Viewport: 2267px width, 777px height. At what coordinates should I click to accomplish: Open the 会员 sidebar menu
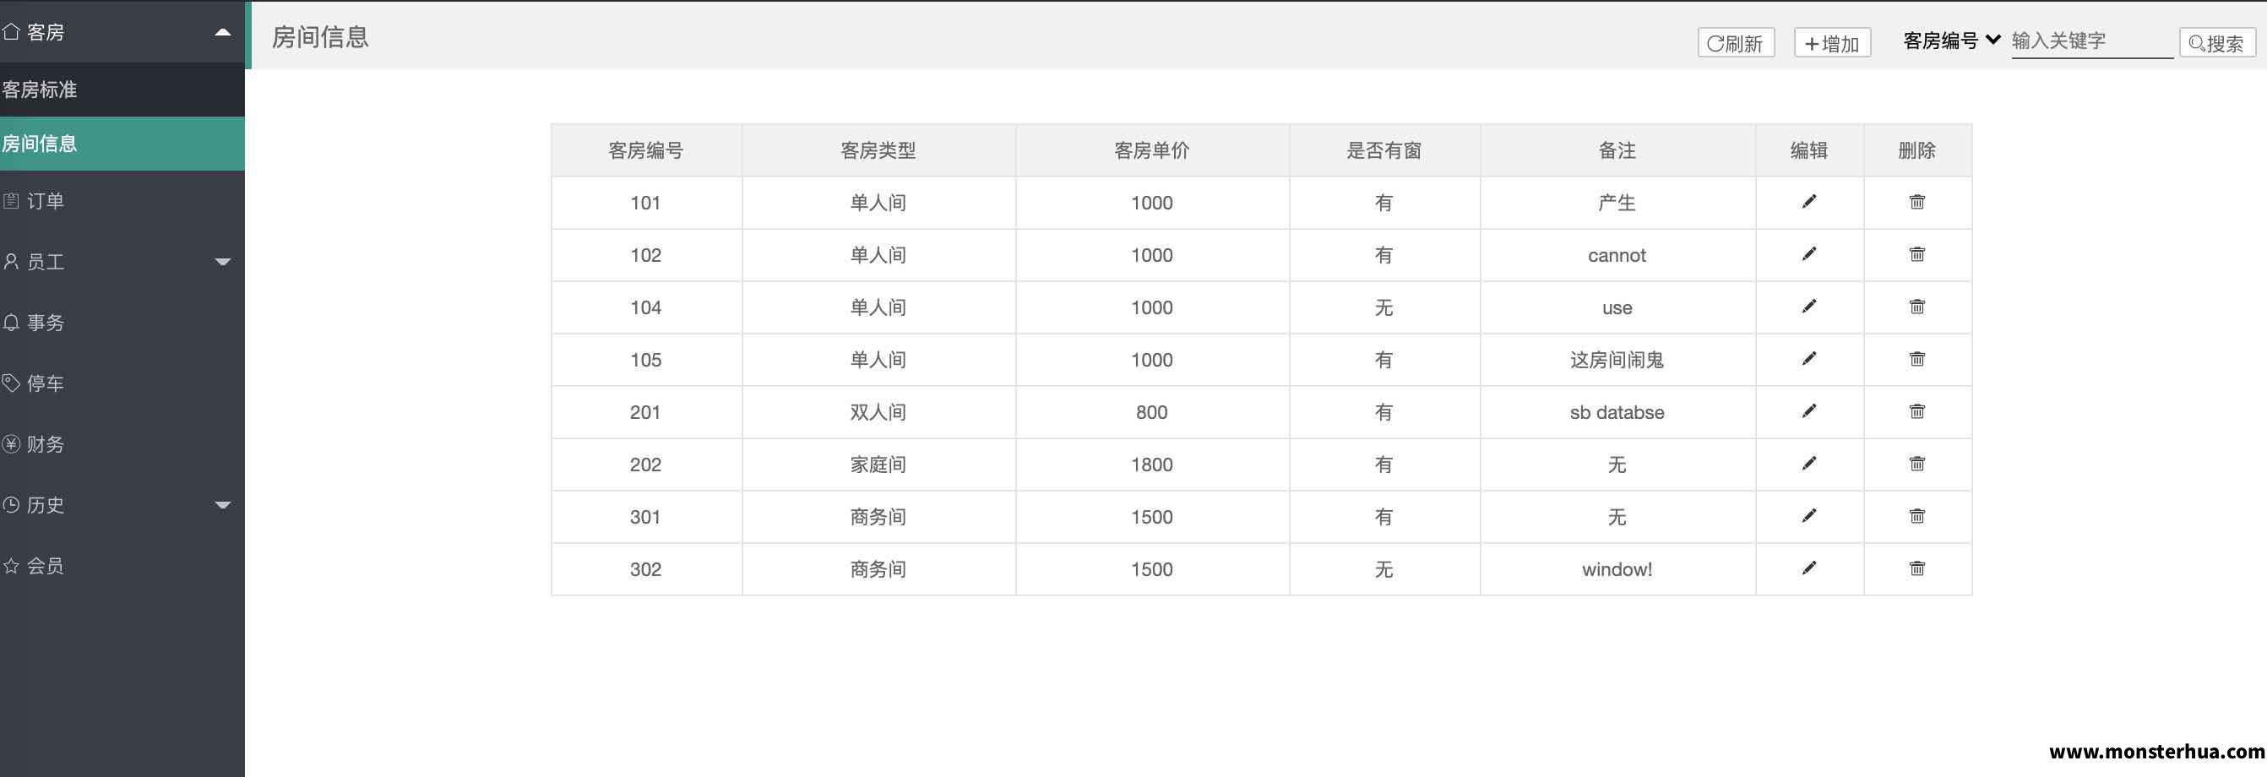[x=122, y=566]
